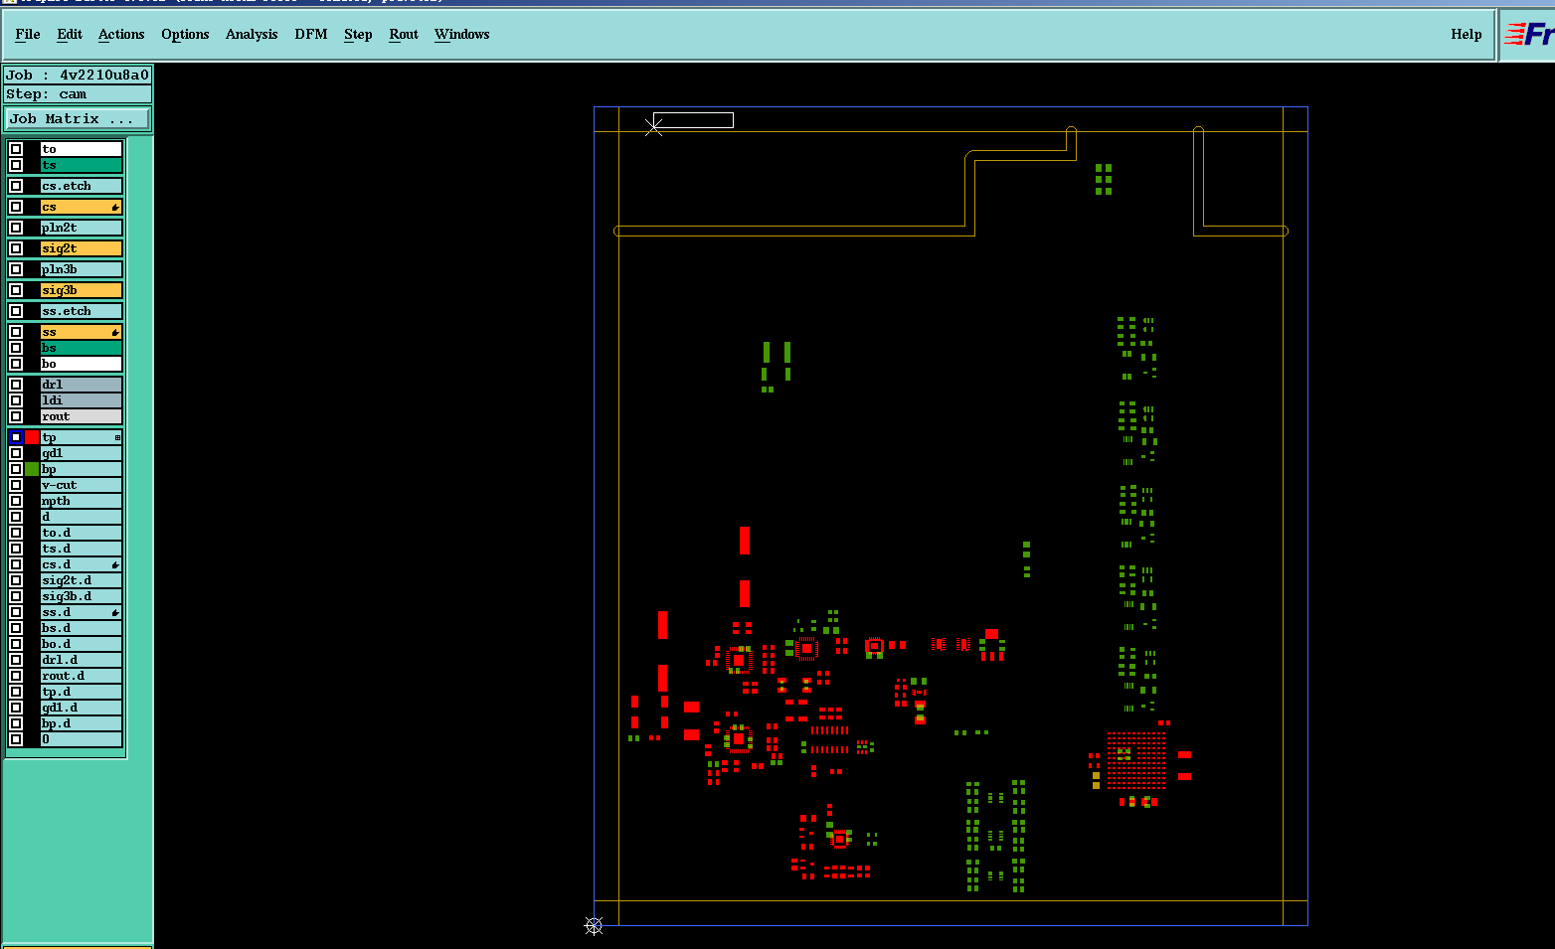Screen dimensions: 1555x949
Task: Toggle the display checkbox for sig2t layer
Action: pos(16,248)
